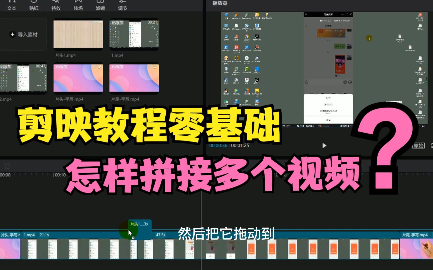Viewport: 433px width, 270px height.
Task: Click the 播放器 panel title
Action: pyautogui.click(x=220, y=3)
